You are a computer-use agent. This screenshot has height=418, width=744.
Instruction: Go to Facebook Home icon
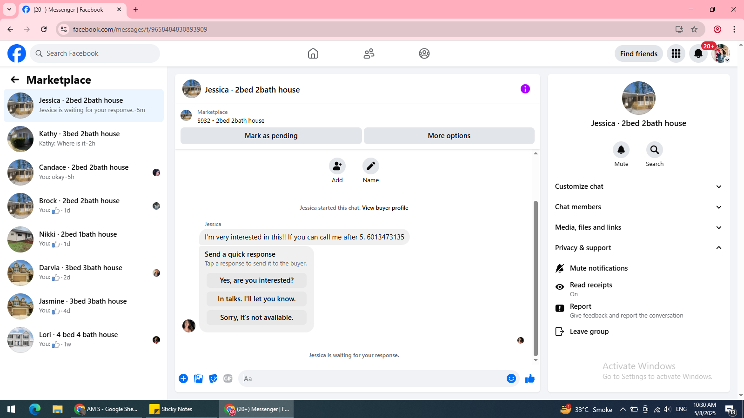tap(313, 53)
